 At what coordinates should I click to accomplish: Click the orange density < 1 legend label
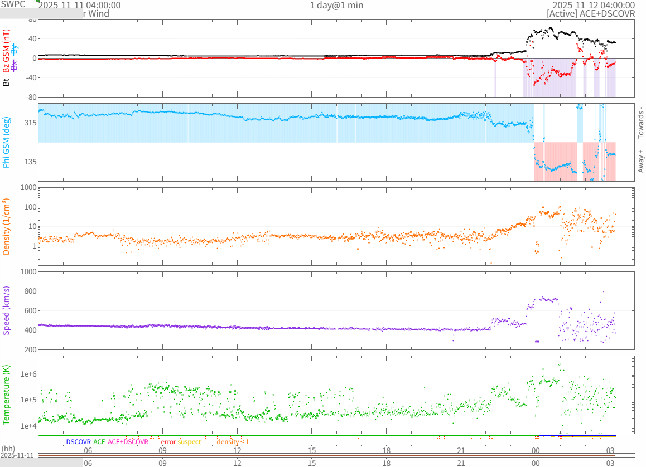(x=233, y=441)
